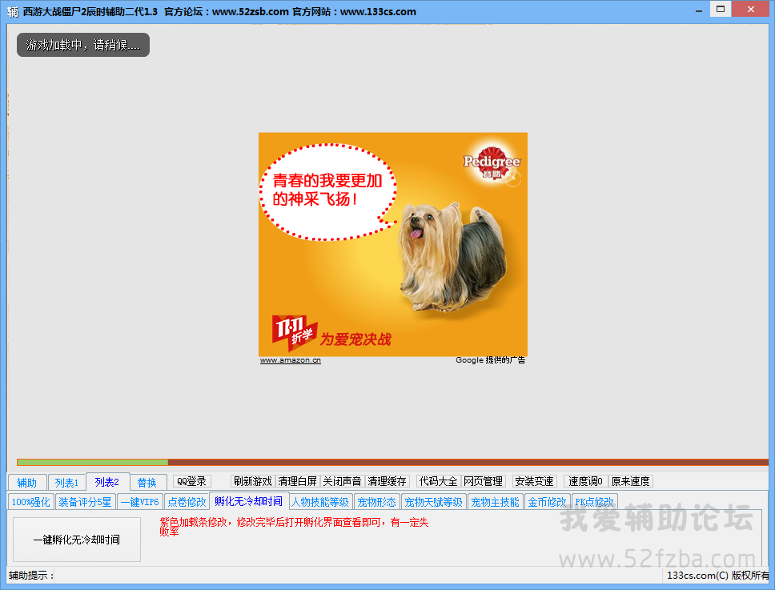The height and width of the screenshot is (590, 775).
Task: Set speed with 速度调0 button
Action: [x=586, y=481]
